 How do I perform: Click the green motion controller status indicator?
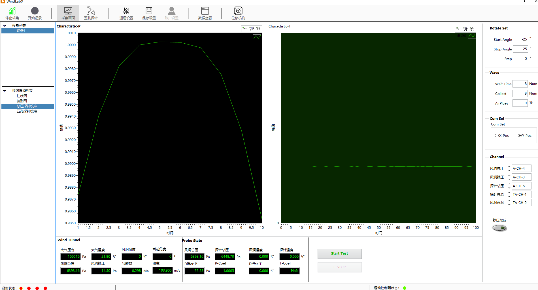(405, 288)
